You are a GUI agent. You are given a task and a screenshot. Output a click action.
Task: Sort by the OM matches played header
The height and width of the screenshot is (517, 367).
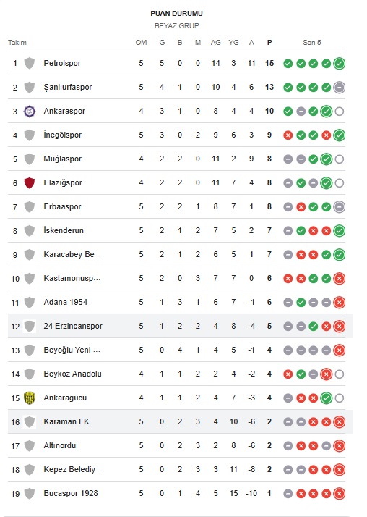[x=141, y=43]
